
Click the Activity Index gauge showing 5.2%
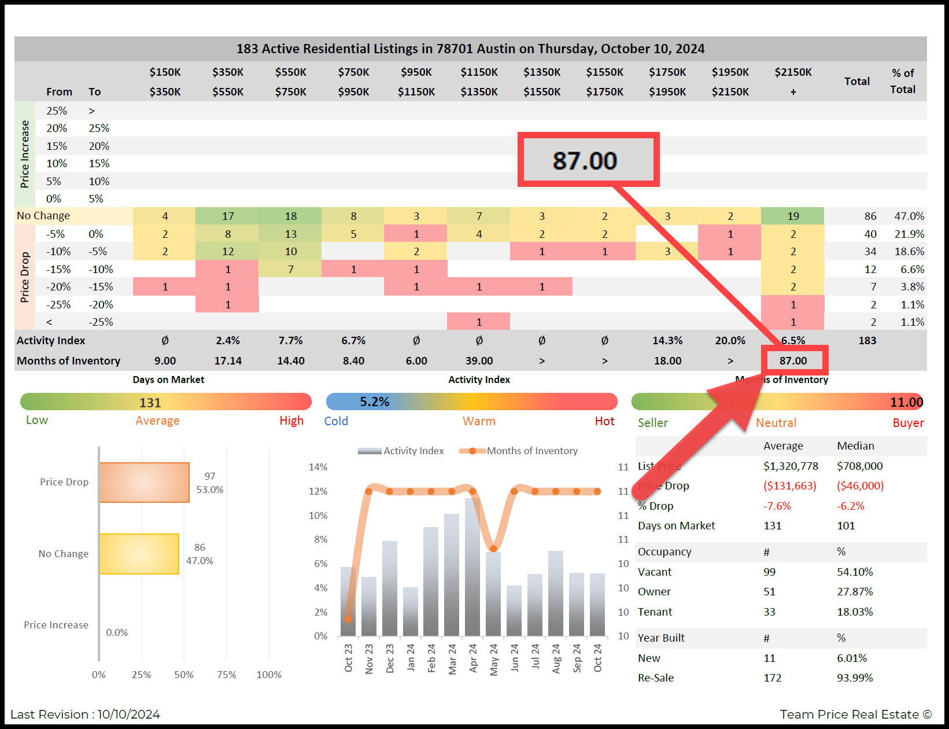click(471, 402)
